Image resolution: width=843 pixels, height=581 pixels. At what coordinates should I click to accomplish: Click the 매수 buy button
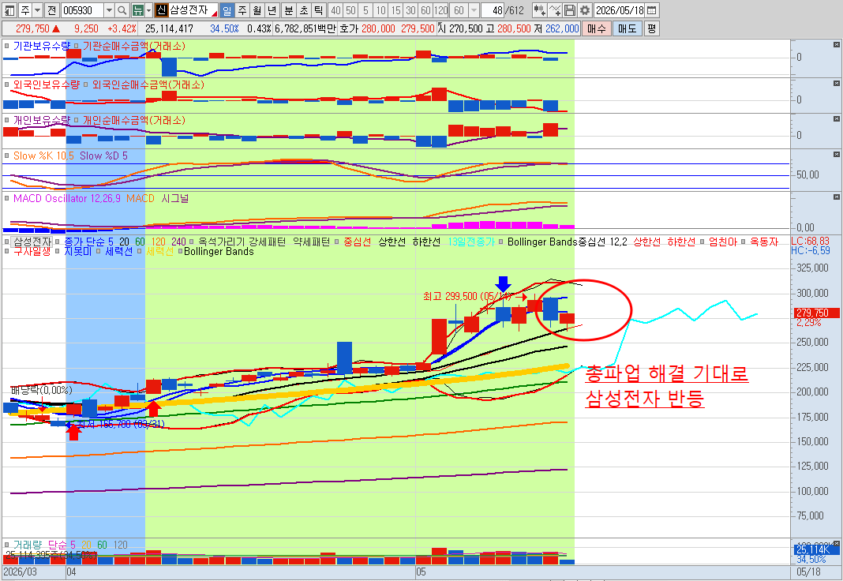click(x=596, y=28)
